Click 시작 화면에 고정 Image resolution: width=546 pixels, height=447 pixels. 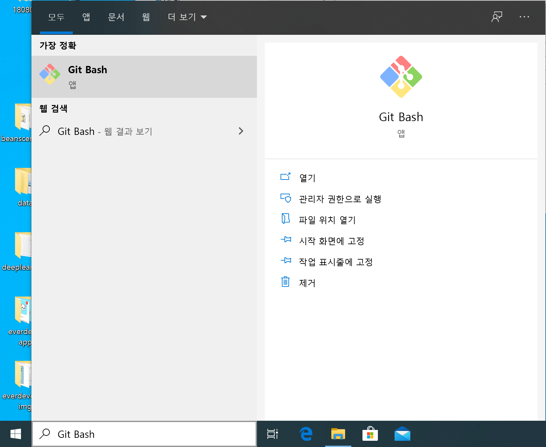click(332, 241)
